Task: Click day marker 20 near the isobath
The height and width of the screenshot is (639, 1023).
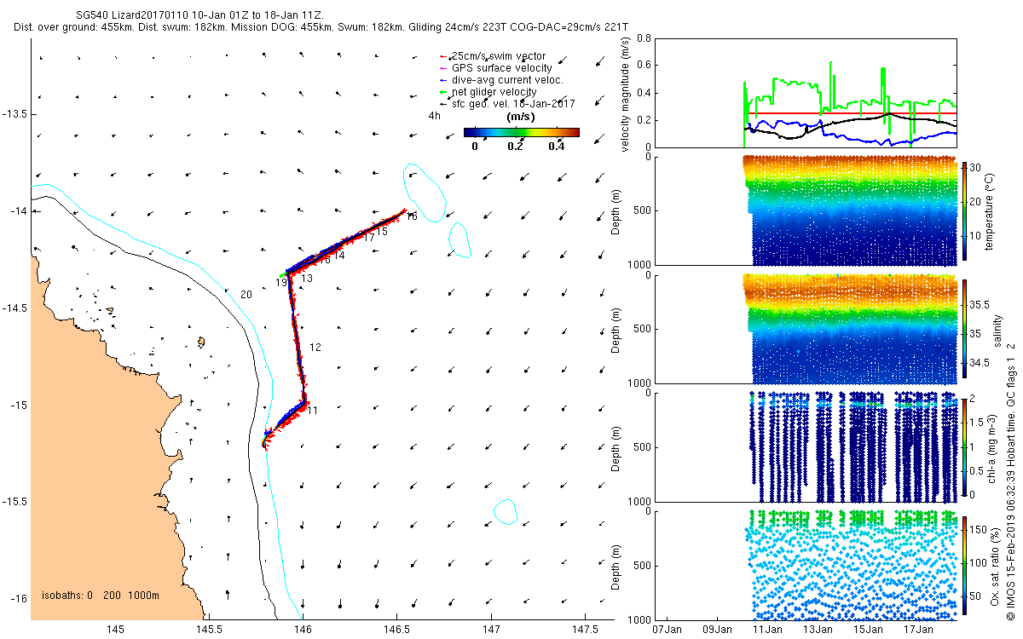Action: (x=246, y=294)
